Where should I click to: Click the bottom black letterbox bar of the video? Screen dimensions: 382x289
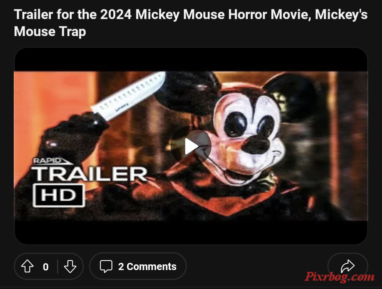[191, 232]
